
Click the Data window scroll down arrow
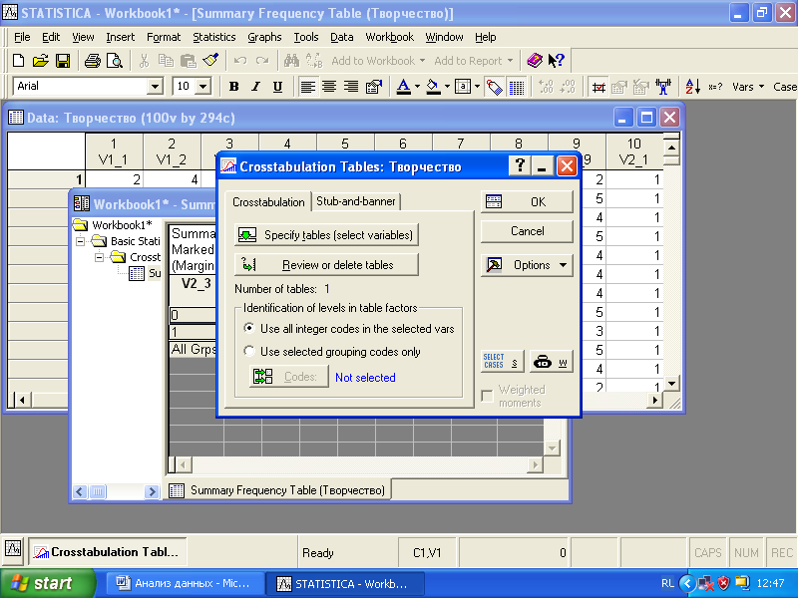[x=671, y=384]
